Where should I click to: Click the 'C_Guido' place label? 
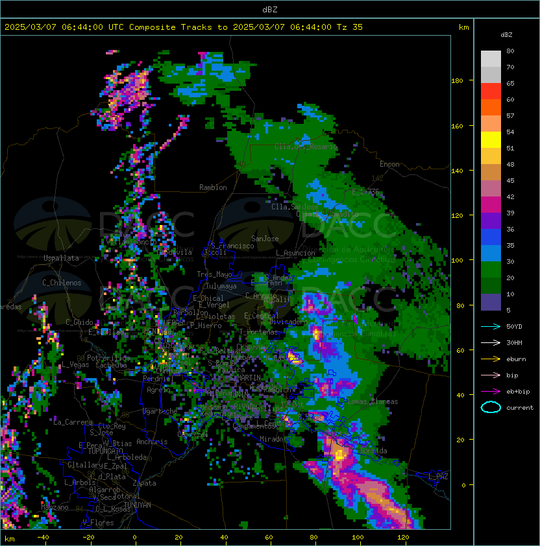pyautogui.click(x=79, y=322)
